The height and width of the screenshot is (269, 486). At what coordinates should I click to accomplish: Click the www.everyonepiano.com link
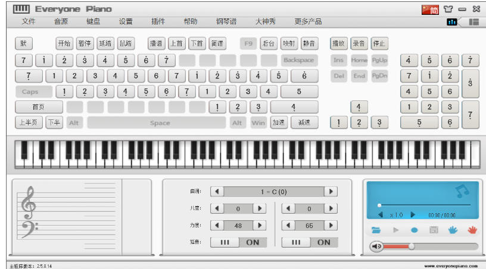(x=451, y=266)
